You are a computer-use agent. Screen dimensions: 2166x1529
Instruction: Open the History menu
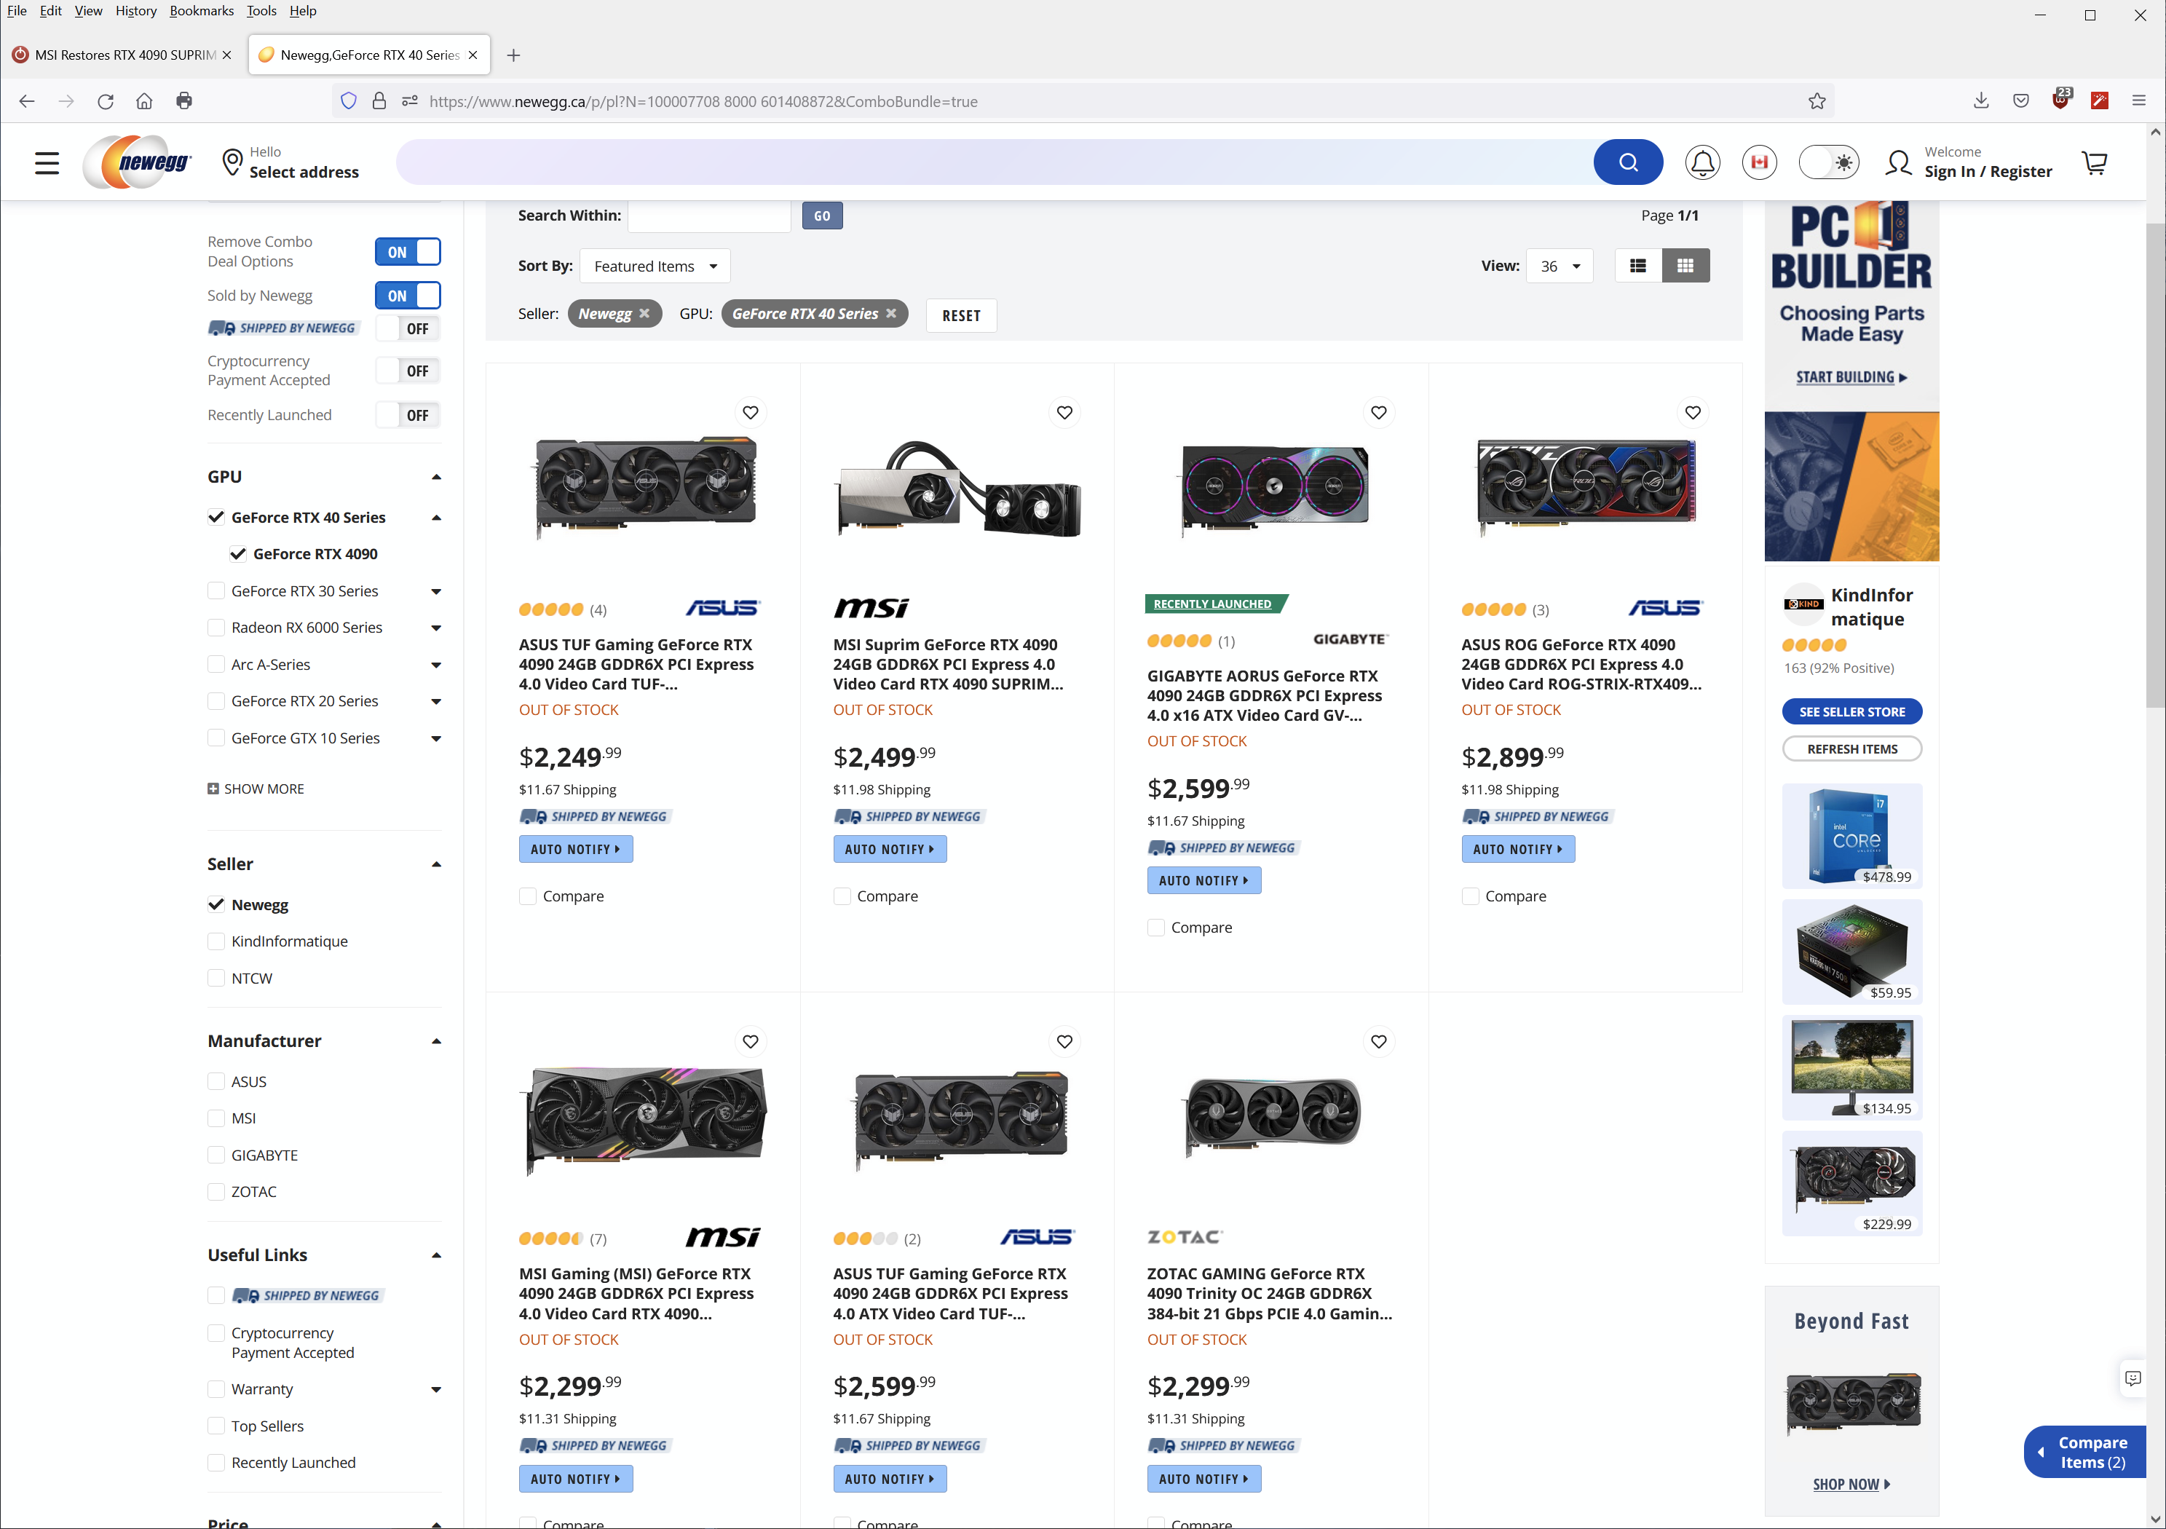136,10
